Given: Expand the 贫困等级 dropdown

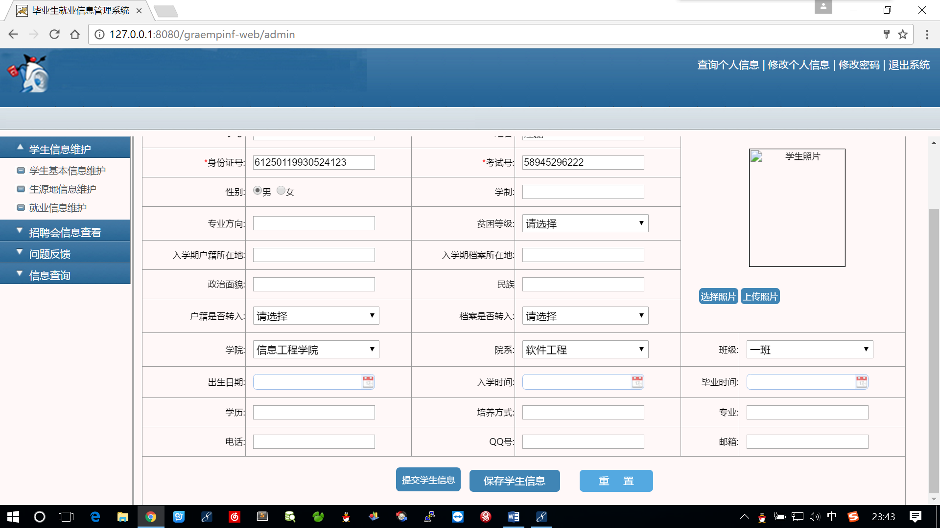Looking at the screenshot, I should [585, 223].
